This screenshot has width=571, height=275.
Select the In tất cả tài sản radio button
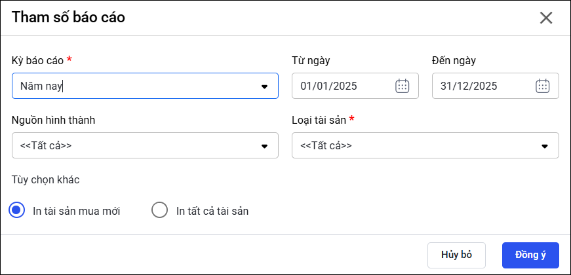[x=160, y=211]
